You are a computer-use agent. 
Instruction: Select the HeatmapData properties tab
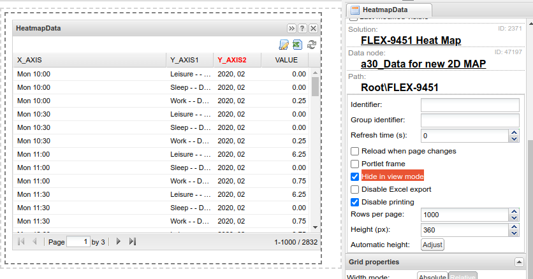click(389, 10)
